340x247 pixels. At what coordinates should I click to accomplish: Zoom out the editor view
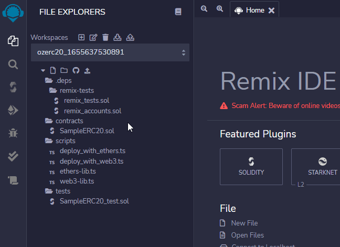204,9
